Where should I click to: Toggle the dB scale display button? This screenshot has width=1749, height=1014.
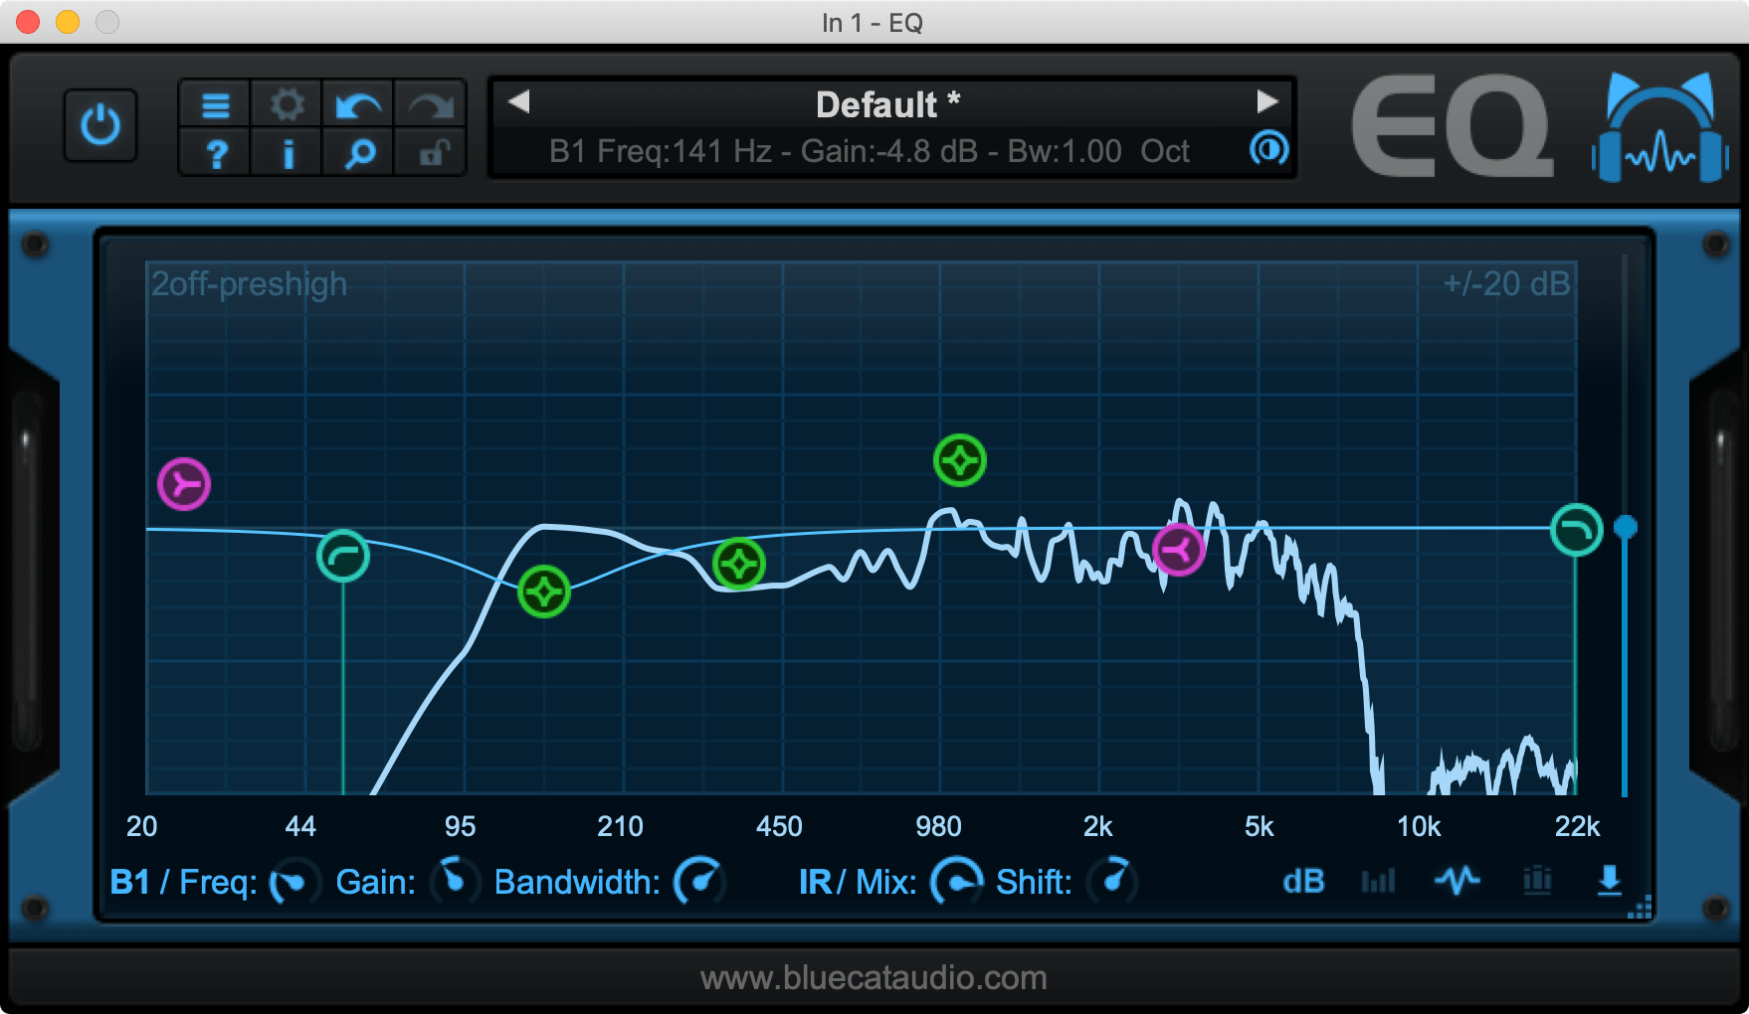[x=1303, y=881]
